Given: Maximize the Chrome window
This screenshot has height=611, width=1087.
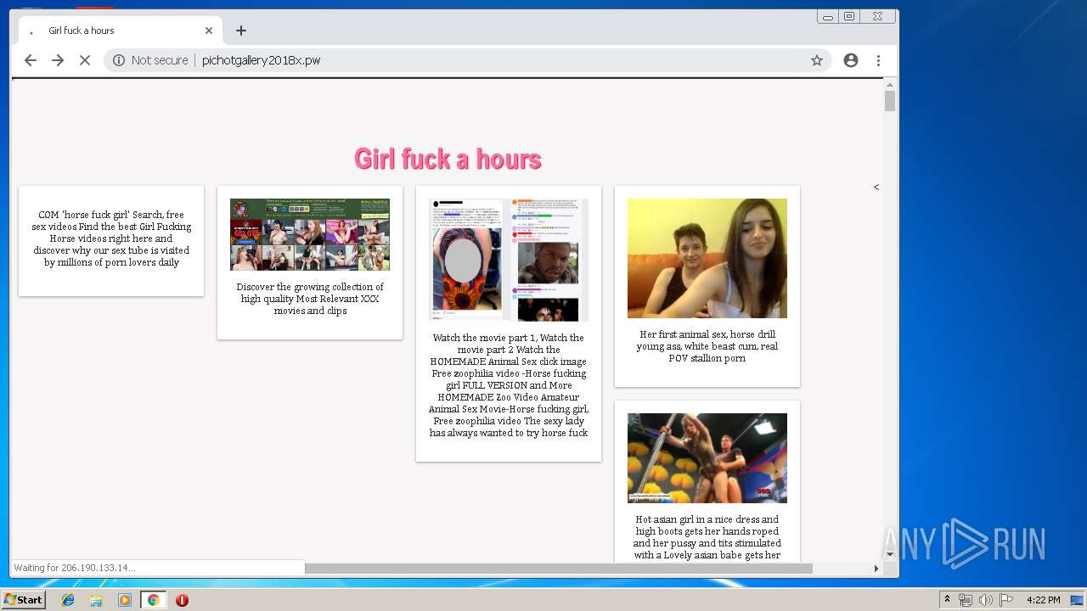Looking at the screenshot, I should coord(849,16).
